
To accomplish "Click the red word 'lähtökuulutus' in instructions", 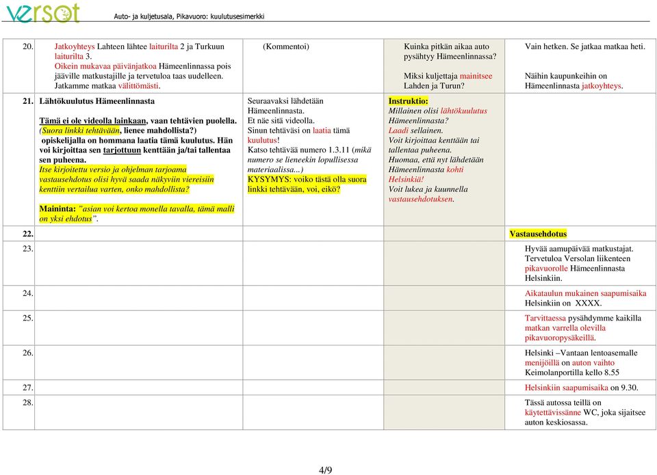I will 464,111.
